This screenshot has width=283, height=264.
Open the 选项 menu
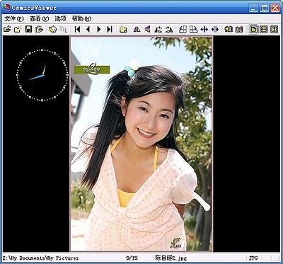(x=60, y=19)
